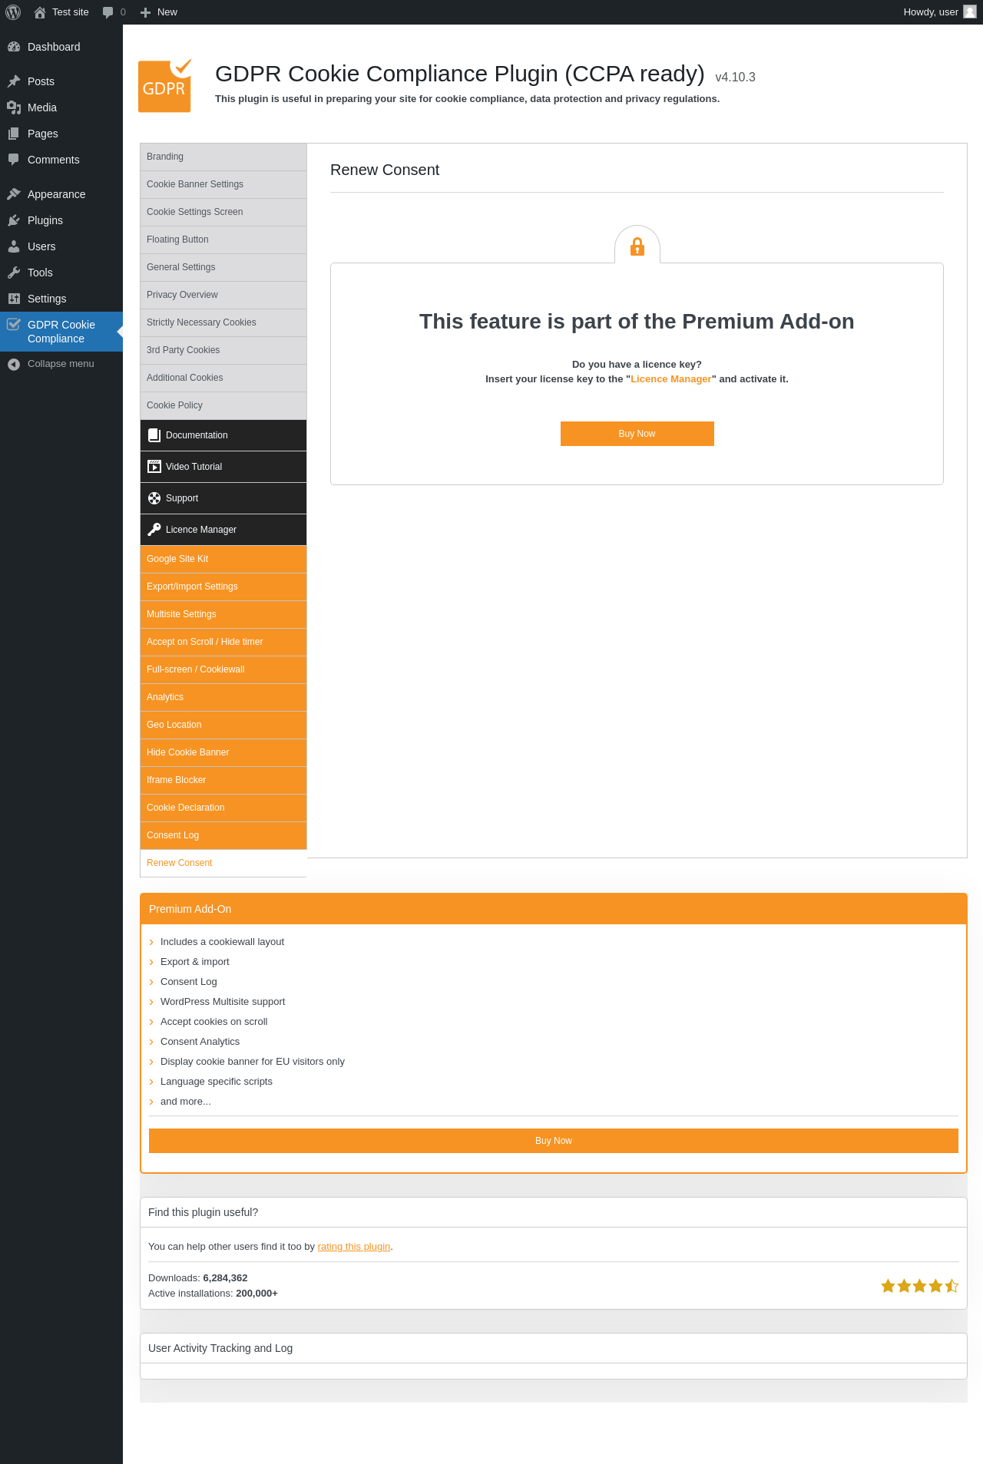
Task: Collapse the admin sidebar menu
Action: [51, 364]
